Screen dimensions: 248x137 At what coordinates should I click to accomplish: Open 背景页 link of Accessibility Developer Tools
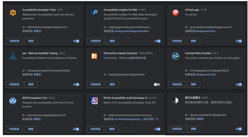click(37, 31)
